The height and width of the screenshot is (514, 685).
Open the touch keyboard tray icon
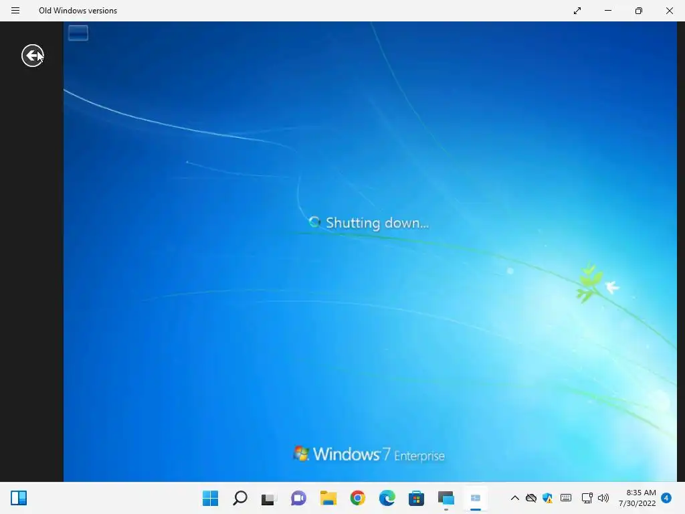point(566,498)
